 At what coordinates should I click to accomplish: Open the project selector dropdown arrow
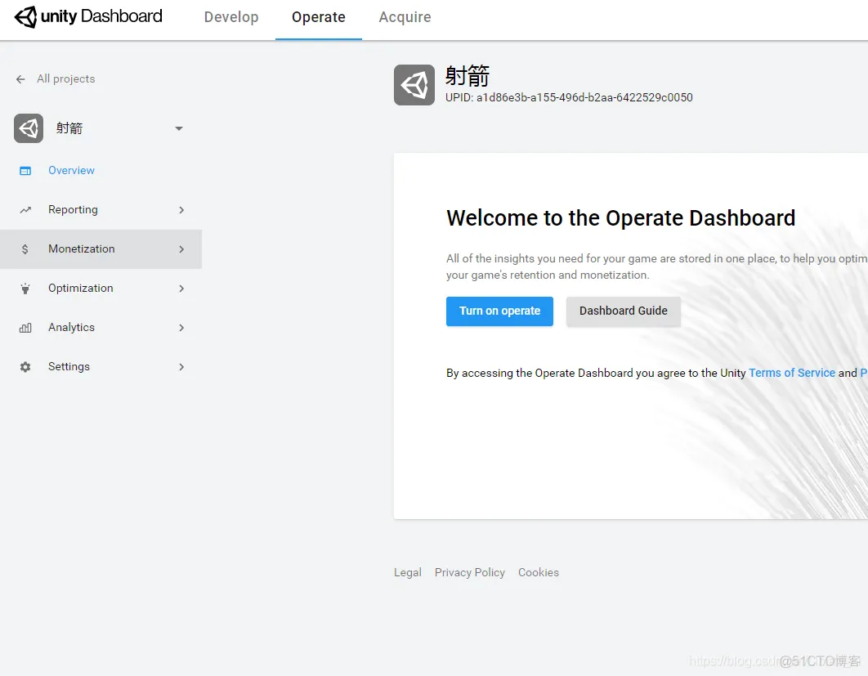179,128
